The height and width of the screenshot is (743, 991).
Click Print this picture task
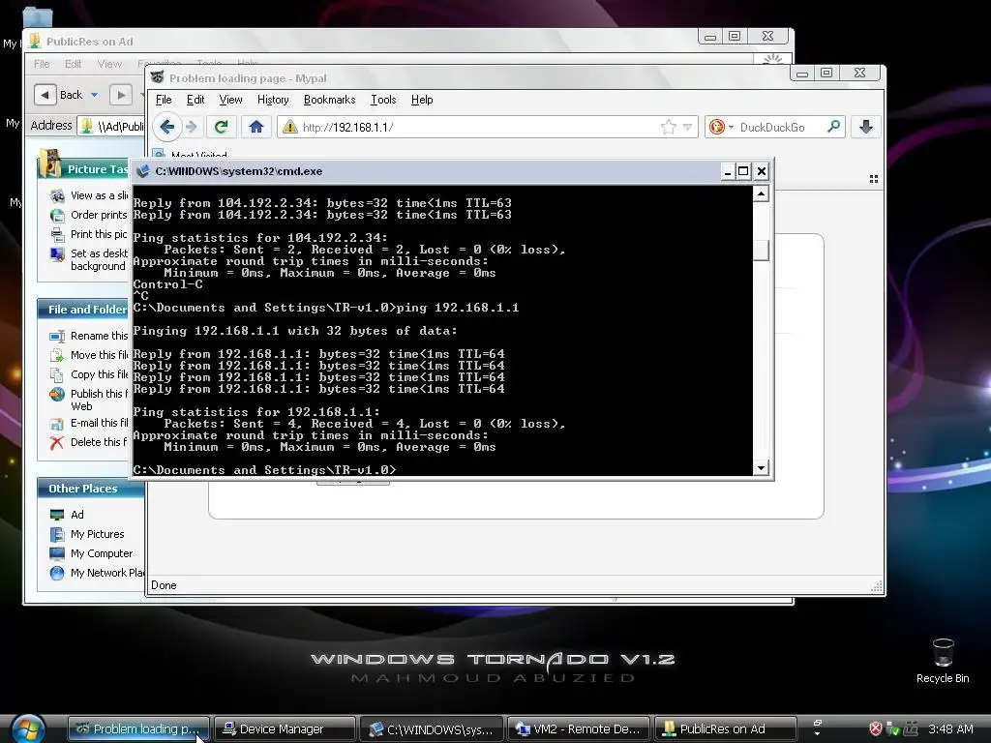(x=89, y=234)
